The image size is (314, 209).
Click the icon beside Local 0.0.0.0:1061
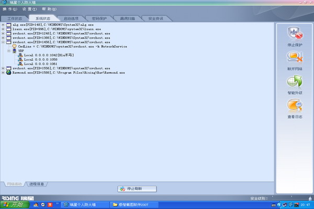coord(20,64)
